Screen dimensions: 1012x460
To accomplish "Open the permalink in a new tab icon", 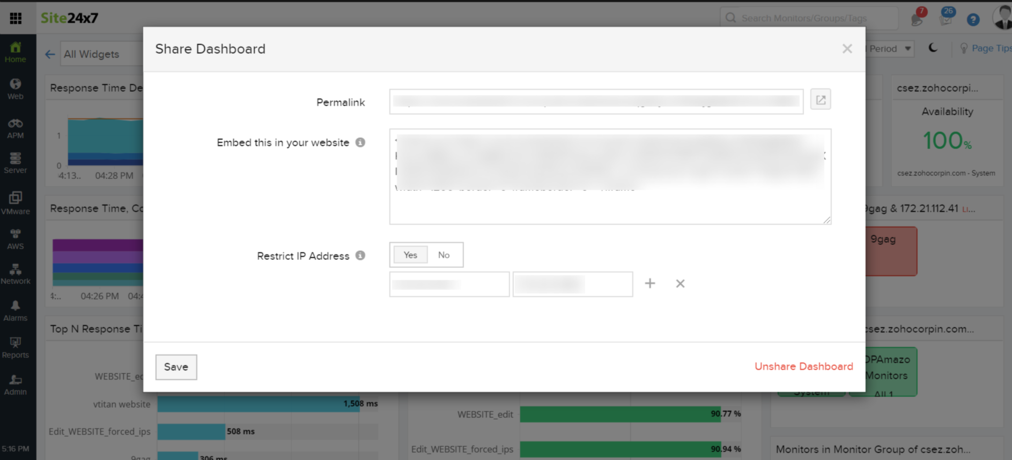I will pos(820,100).
